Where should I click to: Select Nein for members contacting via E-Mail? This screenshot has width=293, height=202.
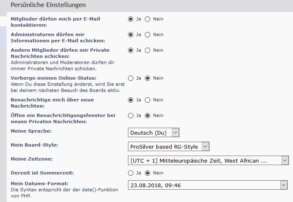tap(148, 19)
